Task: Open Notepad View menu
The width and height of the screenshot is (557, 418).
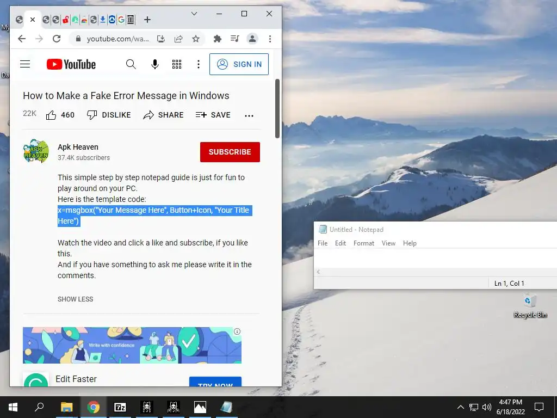Action: pyautogui.click(x=388, y=243)
